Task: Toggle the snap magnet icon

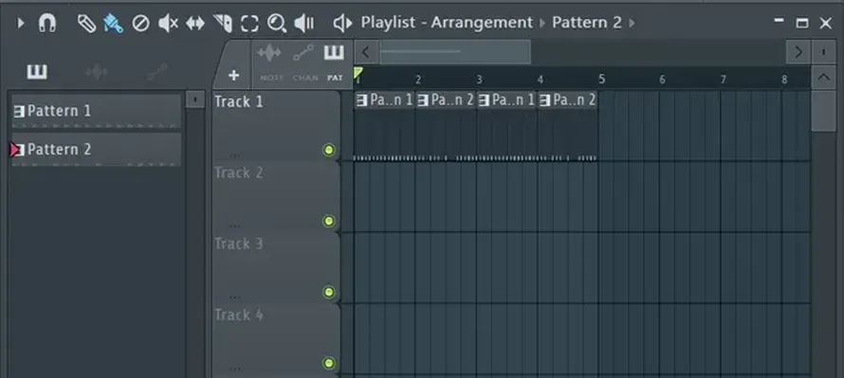Action: coord(47,23)
